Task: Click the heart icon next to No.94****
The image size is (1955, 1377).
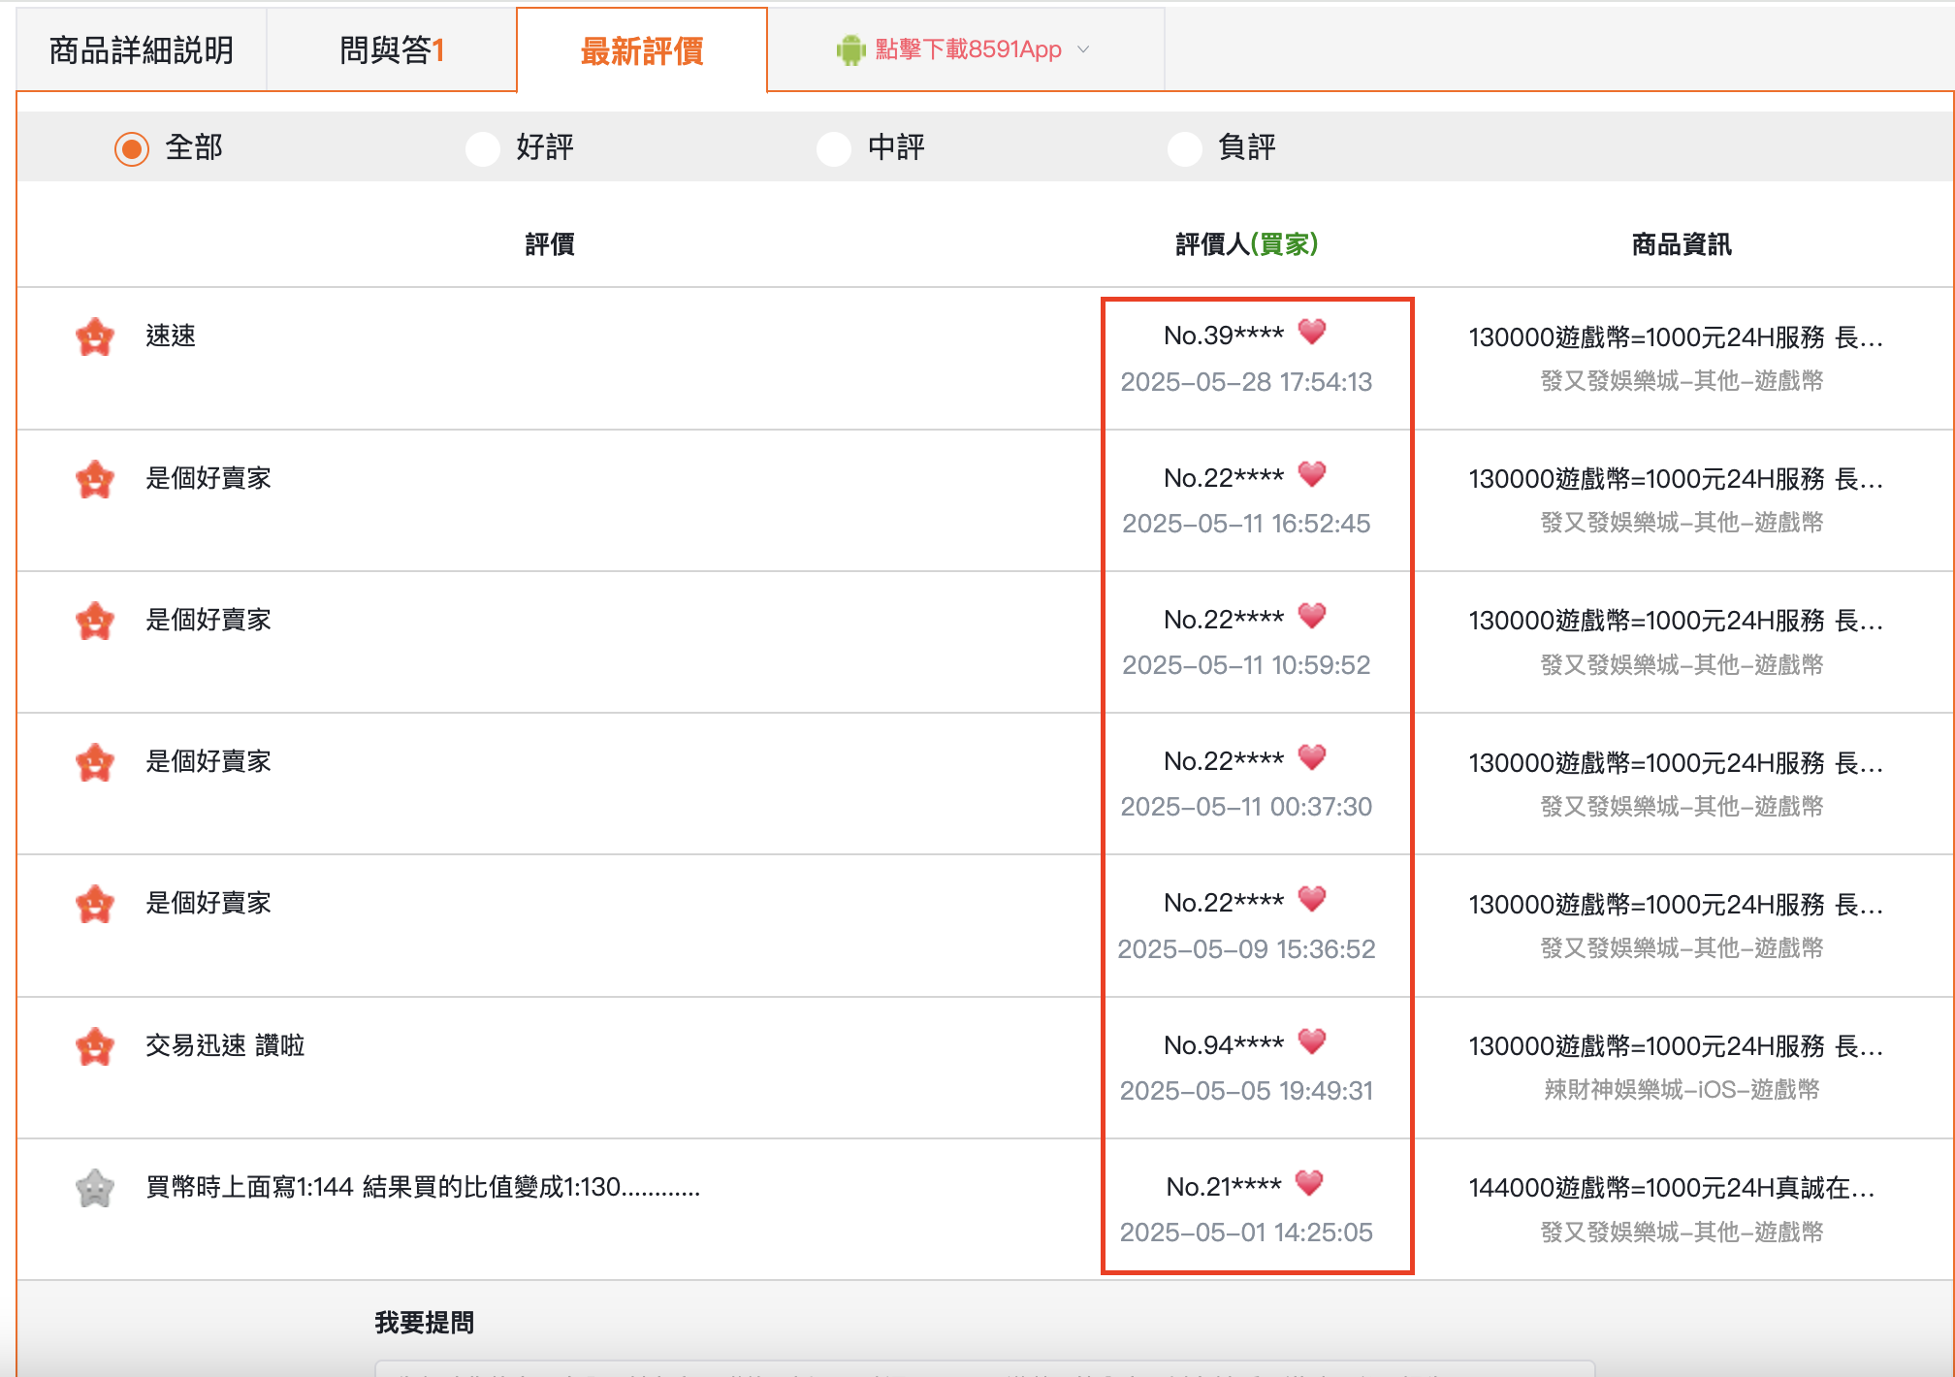Action: click(x=1311, y=1041)
